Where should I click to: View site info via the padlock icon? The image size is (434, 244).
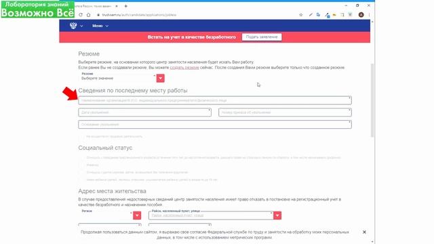98,15
